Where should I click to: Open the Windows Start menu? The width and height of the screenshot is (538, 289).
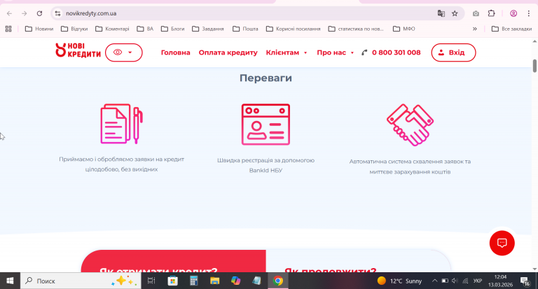click(10, 281)
